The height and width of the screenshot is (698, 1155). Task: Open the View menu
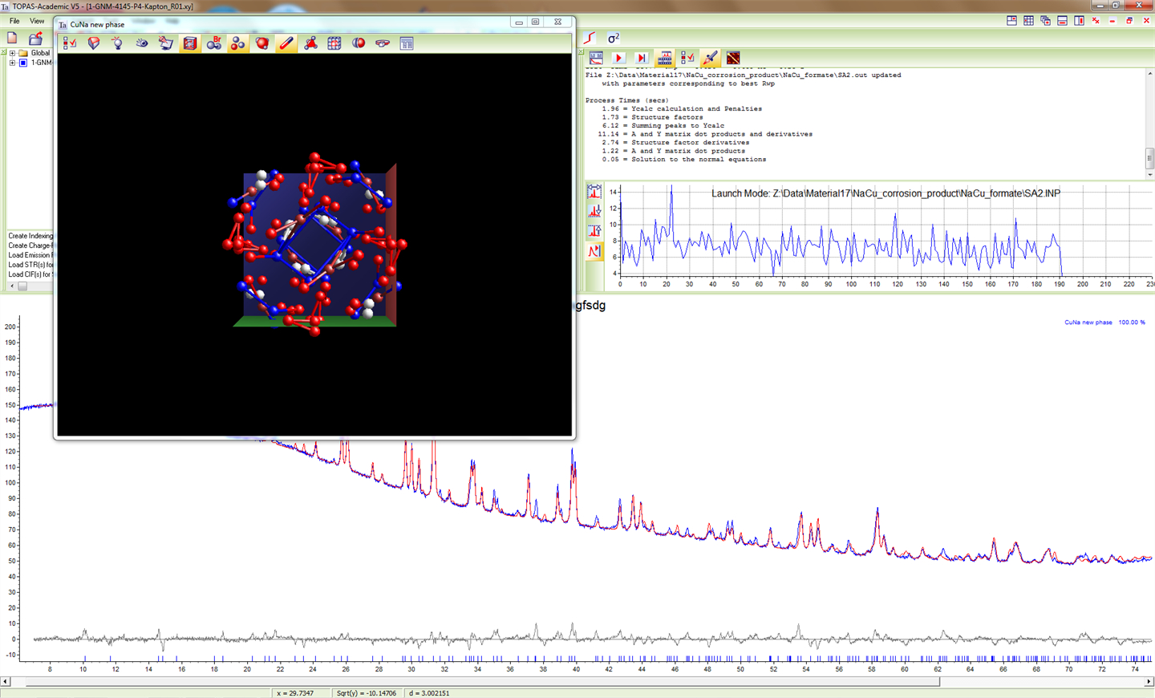(x=37, y=21)
